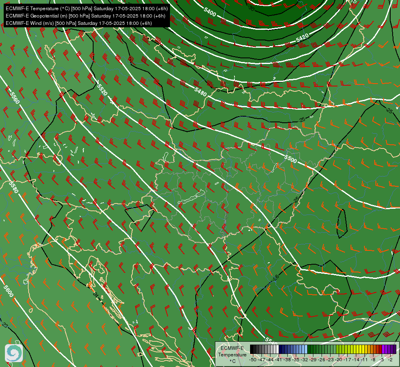This screenshot has height=367, width=400.
Task: Click the ECMWF-E Temperature °C legend title
Action: coord(232,354)
